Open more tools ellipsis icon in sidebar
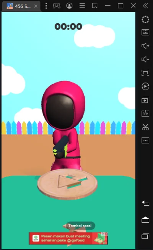The width and height of the screenshot is (153, 250). click(x=145, y=141)
